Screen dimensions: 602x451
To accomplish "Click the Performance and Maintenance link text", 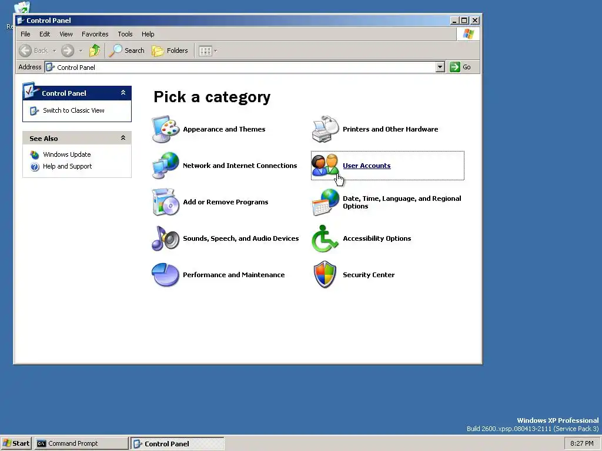I will click(234, 275).
